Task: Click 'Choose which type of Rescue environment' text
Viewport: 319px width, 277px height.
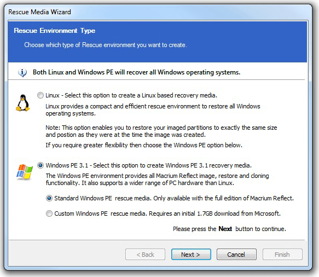Action: (x=106, y=45)
